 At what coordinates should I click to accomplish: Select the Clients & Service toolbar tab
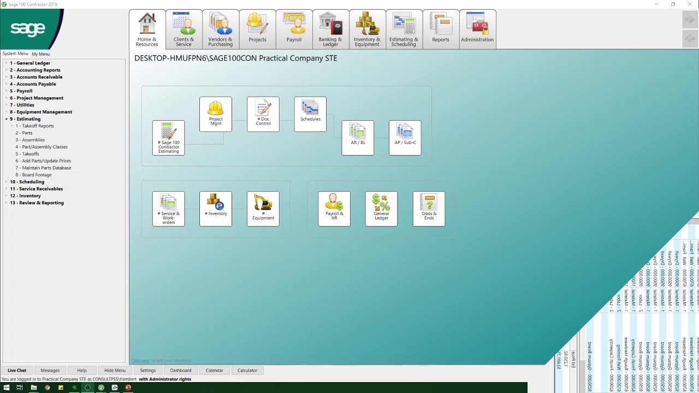(183, 29)
